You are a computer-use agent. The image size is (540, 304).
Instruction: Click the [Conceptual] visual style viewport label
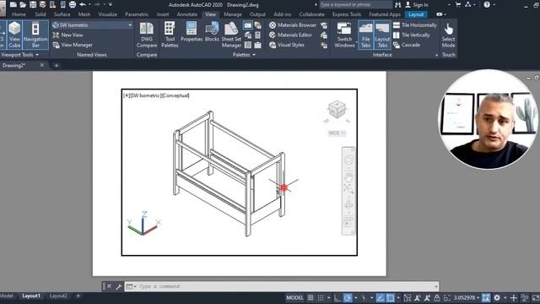tap(175, 95)
